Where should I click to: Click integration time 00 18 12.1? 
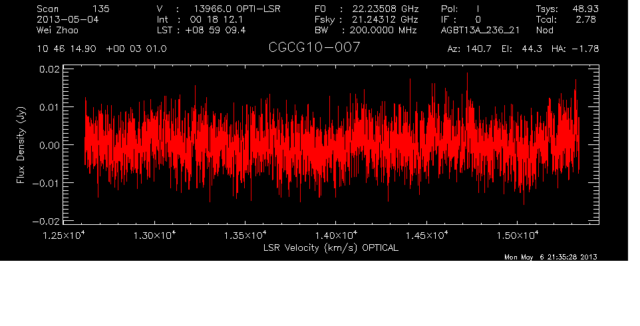(x=216, y=19)
